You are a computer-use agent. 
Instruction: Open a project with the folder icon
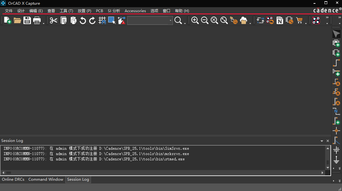[x=17, y=21]
